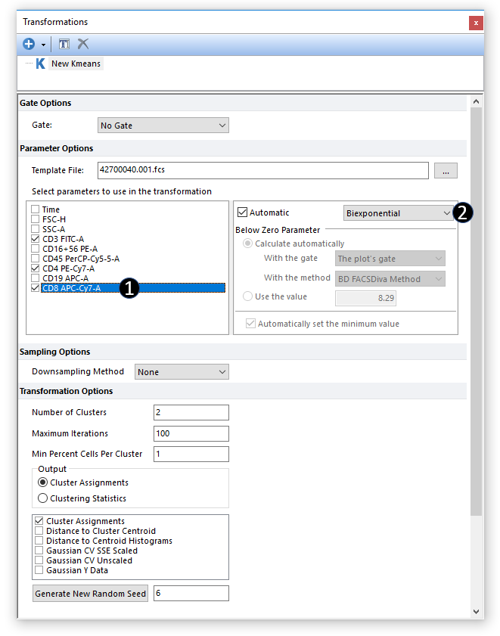The image size is (500, 636).
Task: Click the browse button for Template File
Action: coord(446,171)
